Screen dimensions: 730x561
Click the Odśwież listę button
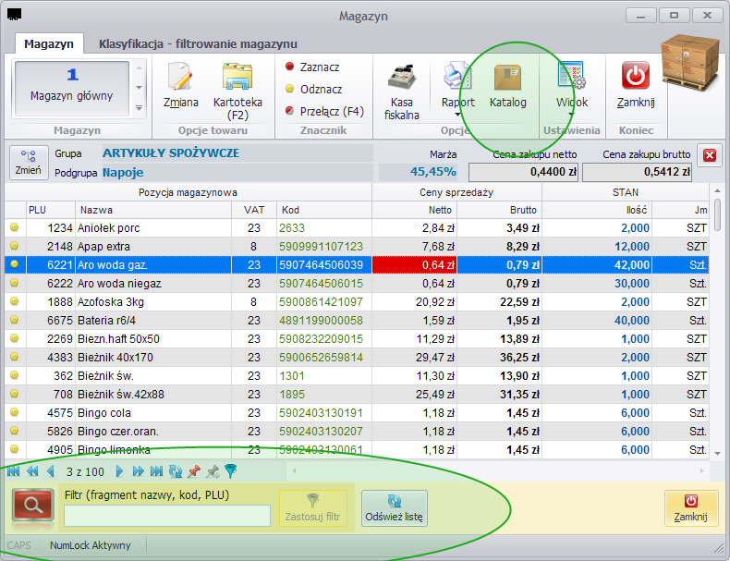coord(395,508)
